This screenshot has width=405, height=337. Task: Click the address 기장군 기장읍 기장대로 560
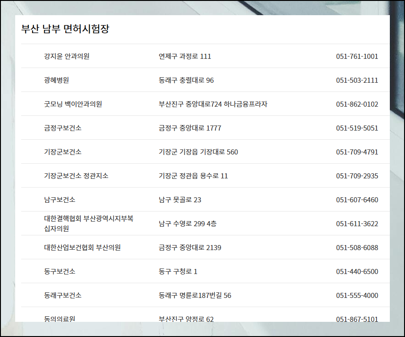tap(199, 152)
